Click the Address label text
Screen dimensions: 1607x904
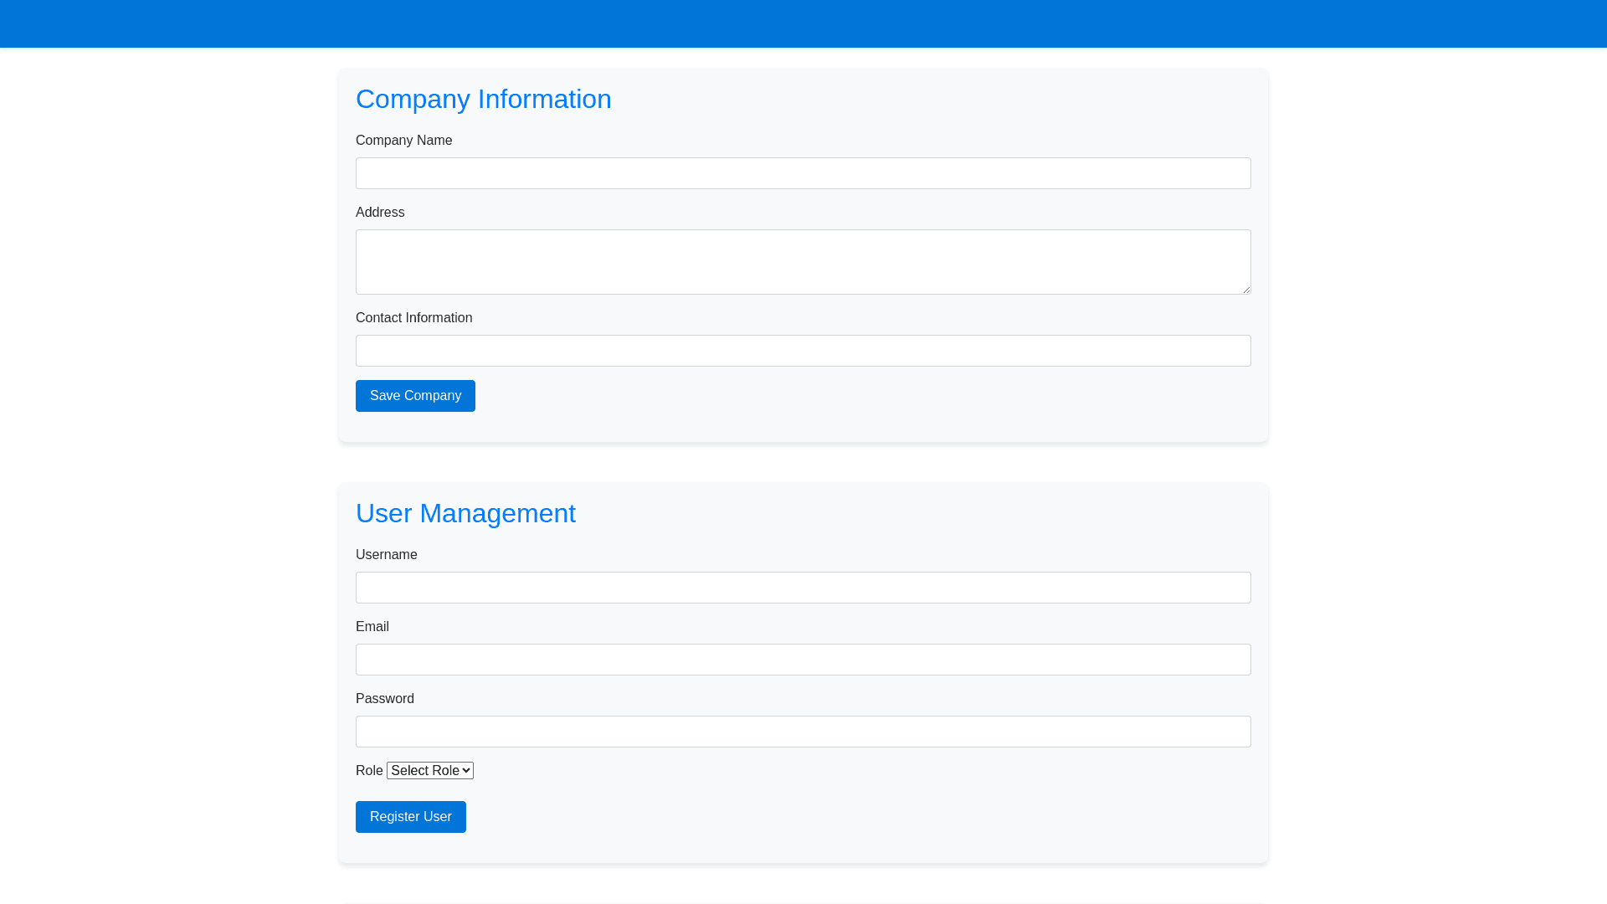[x=380, y=213]
